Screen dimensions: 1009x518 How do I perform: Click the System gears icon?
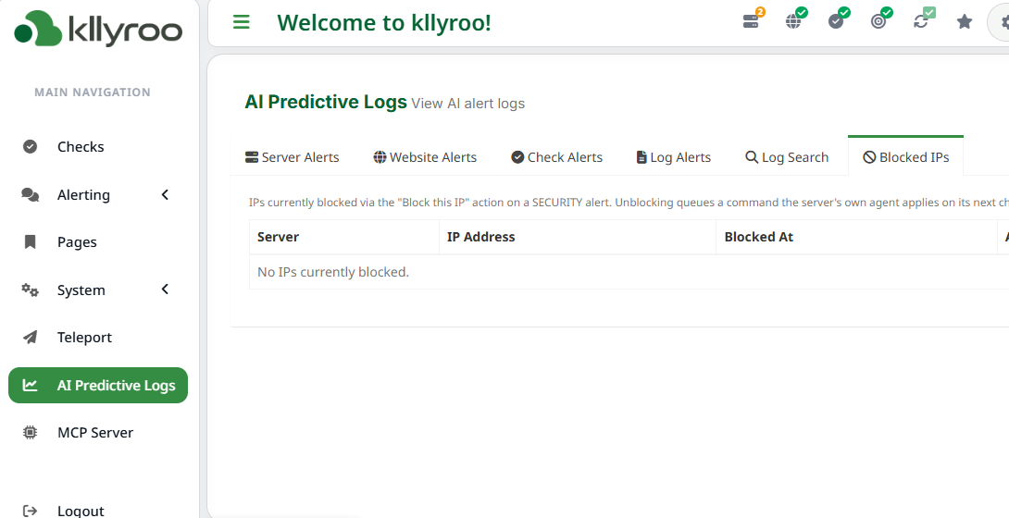31,290
